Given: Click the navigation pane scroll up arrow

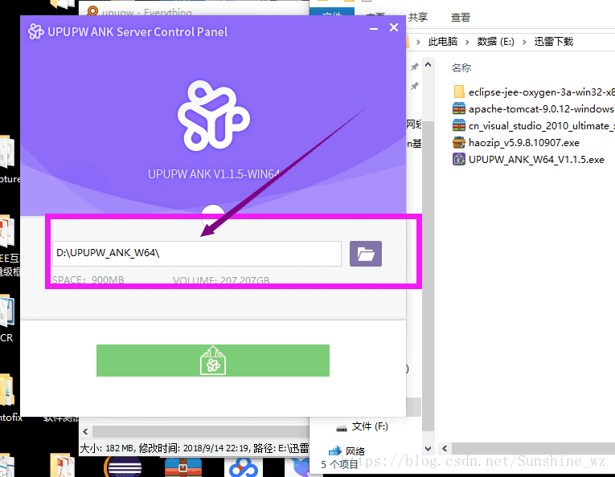Looking at the screenshot, I should tap(428, 64).
